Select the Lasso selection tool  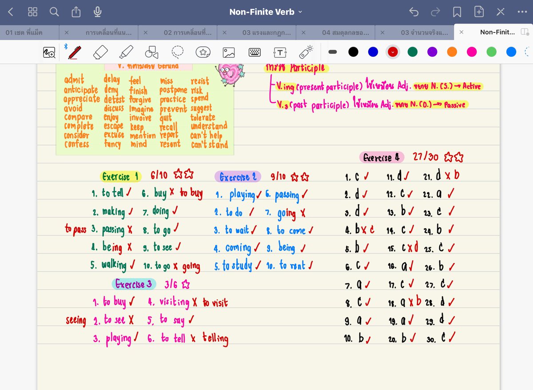click(178, 52)
